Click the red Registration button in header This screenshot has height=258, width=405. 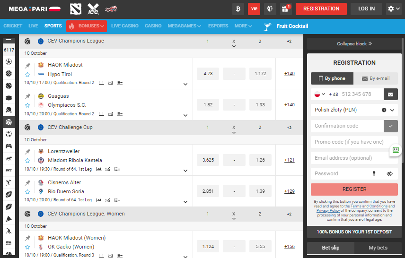click(321, 9)
